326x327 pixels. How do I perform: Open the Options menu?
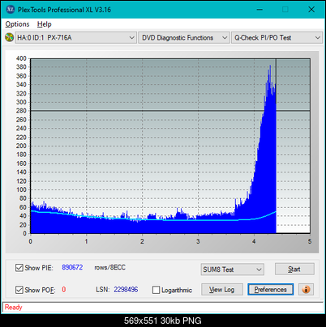click(17, 24)
